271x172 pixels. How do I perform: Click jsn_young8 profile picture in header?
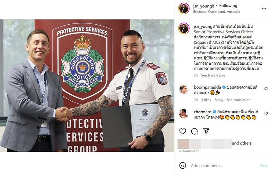click(184, 8)
